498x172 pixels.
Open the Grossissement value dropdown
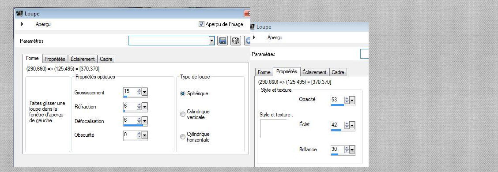click(x=145, y=92)
